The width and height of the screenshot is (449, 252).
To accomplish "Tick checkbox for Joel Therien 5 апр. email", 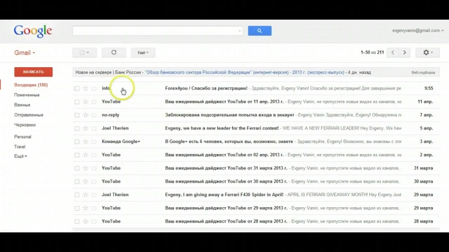I will pos(77,128).
